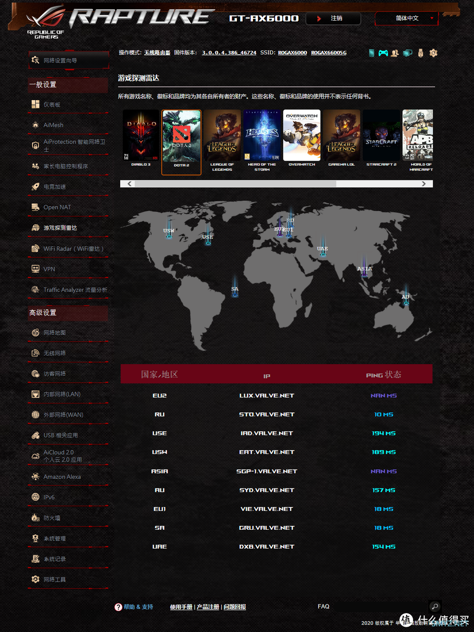This screenshot has width=474, height=632.
Task: Select the Diablo 3 game thumbnail
Action: tap(141, 138)
